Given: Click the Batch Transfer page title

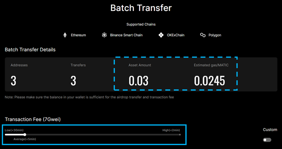Looking at the screenshot, I should [141, 8].
